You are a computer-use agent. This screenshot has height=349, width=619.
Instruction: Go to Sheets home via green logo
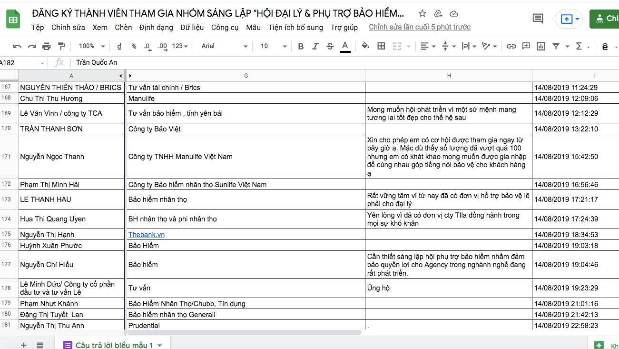[x=13, y=20]
